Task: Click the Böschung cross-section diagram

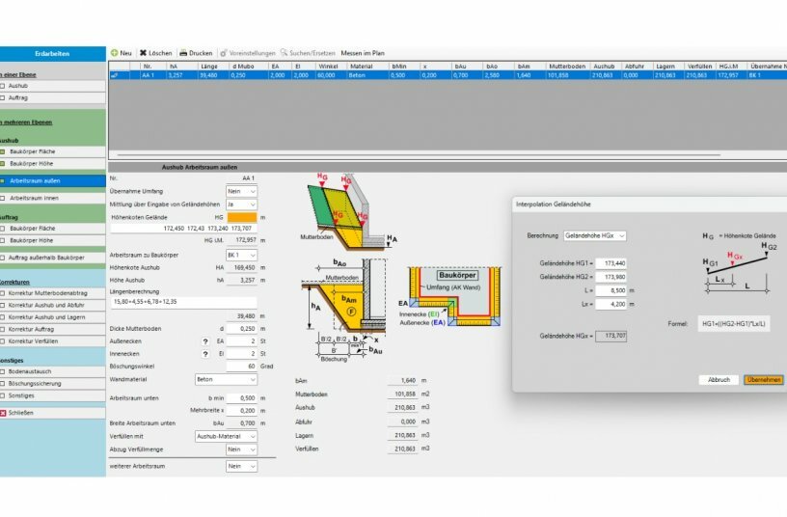Action: [346, 311]
